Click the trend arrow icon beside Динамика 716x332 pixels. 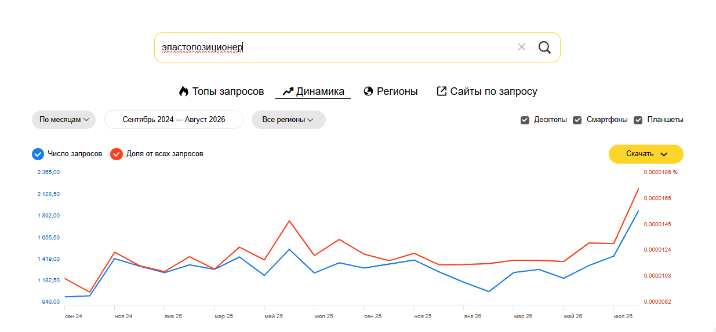[x=288, y=91]
